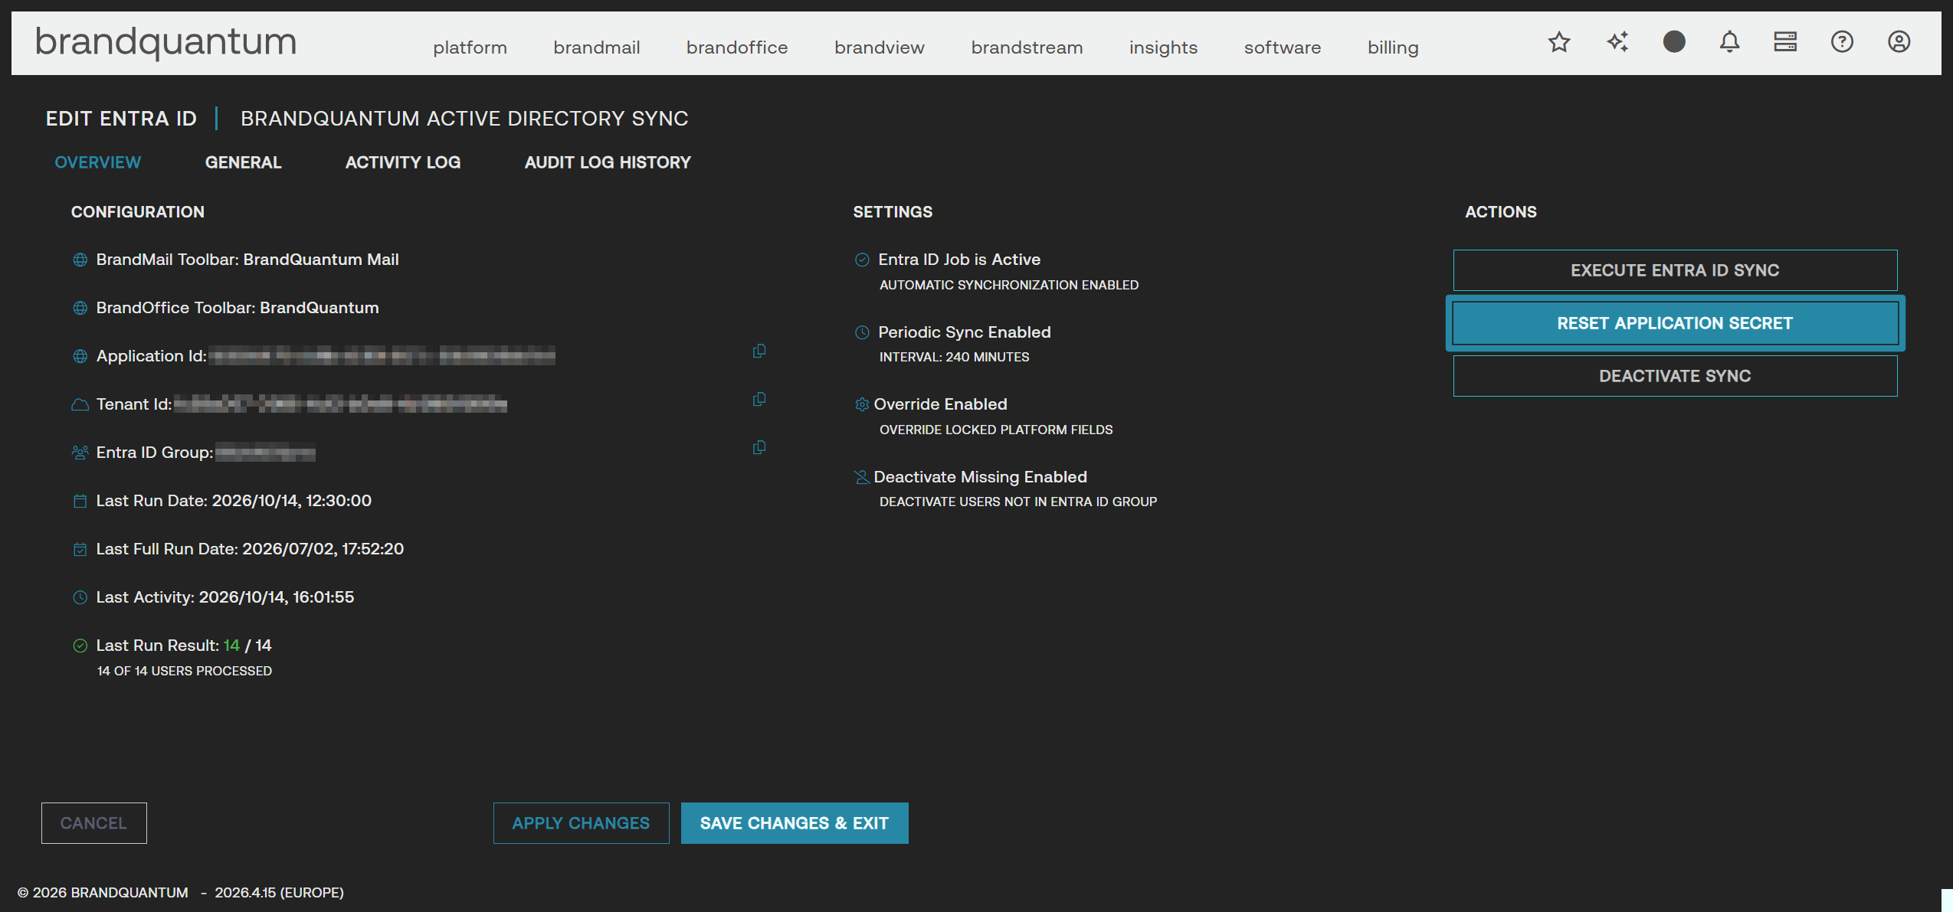The image size is (1953, 912).
Task: Click globe icon beside BrandMail Toolbar
Action: 80,260
